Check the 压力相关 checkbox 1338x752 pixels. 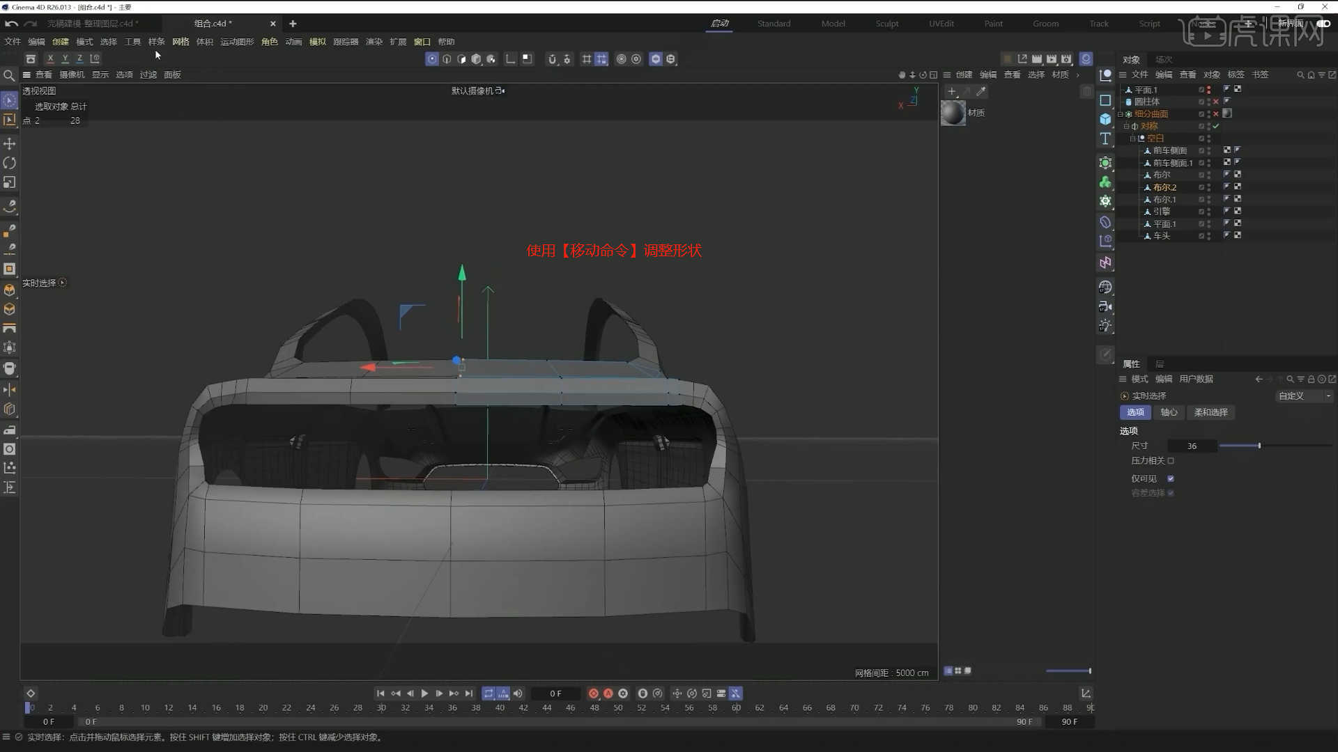(x=1171, y=461)
